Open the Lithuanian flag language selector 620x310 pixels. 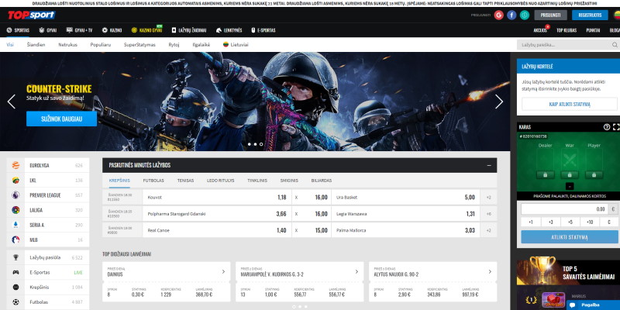coord(616,15)
